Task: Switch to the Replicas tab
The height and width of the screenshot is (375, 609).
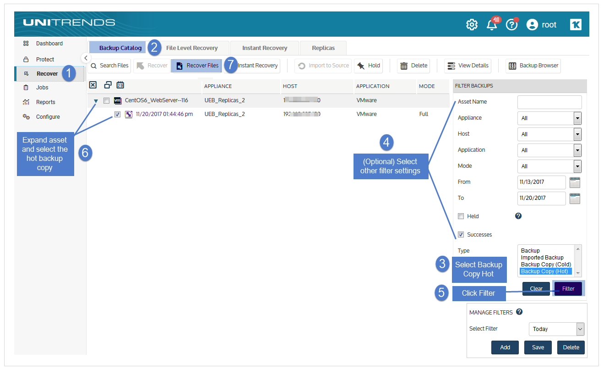Action: (323, 48)
